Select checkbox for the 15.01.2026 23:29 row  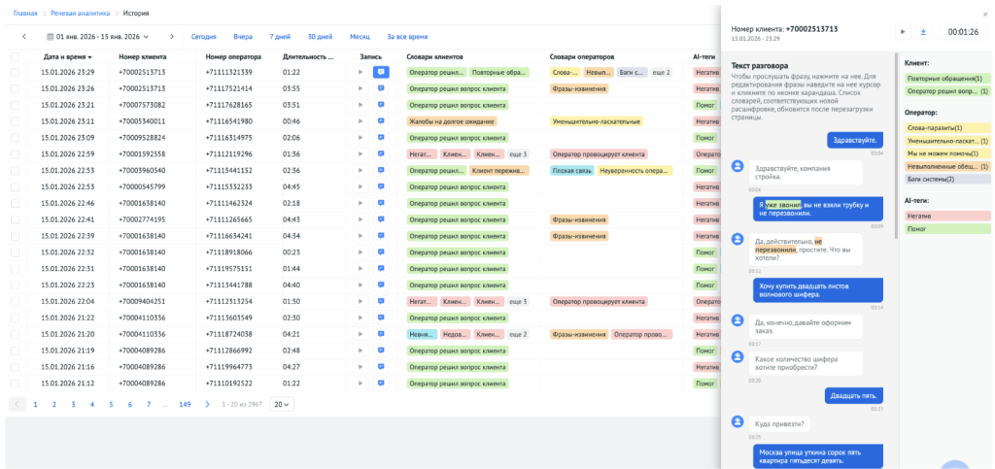(x=16, y=72)
